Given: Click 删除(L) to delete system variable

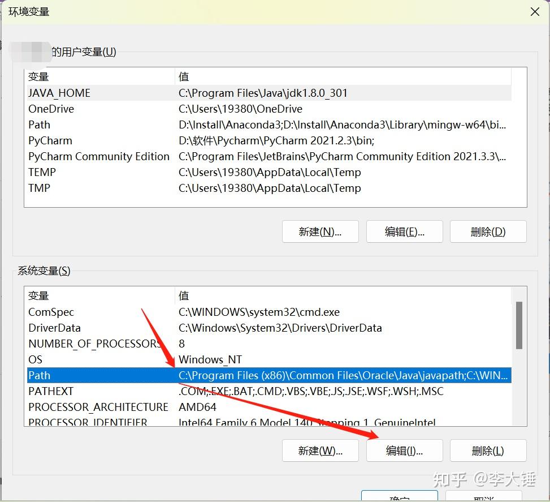Looking at the screenshot, I should (x=488, y=450).
